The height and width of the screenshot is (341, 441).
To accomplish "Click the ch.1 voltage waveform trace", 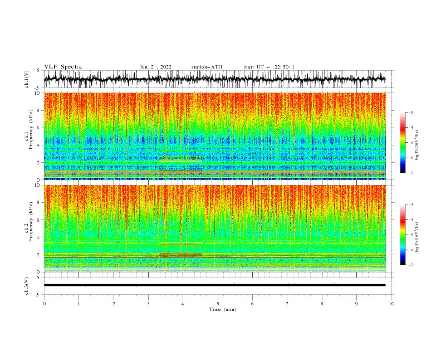I will [214, 79].
